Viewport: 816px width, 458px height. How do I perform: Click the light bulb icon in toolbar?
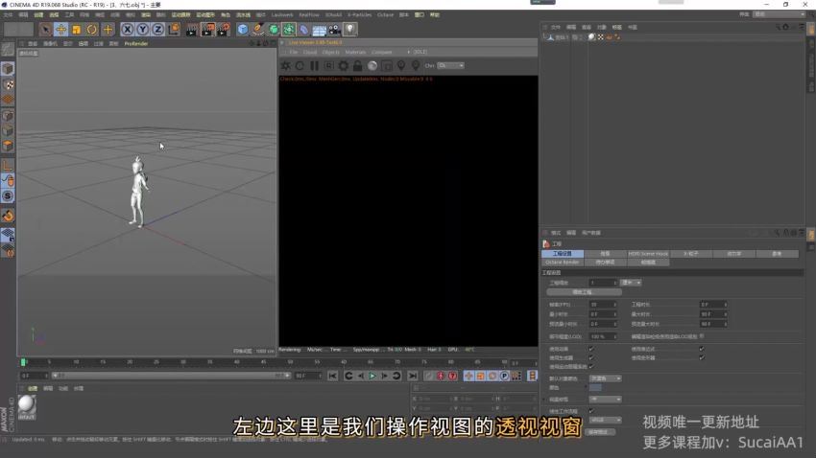point(350,30)
